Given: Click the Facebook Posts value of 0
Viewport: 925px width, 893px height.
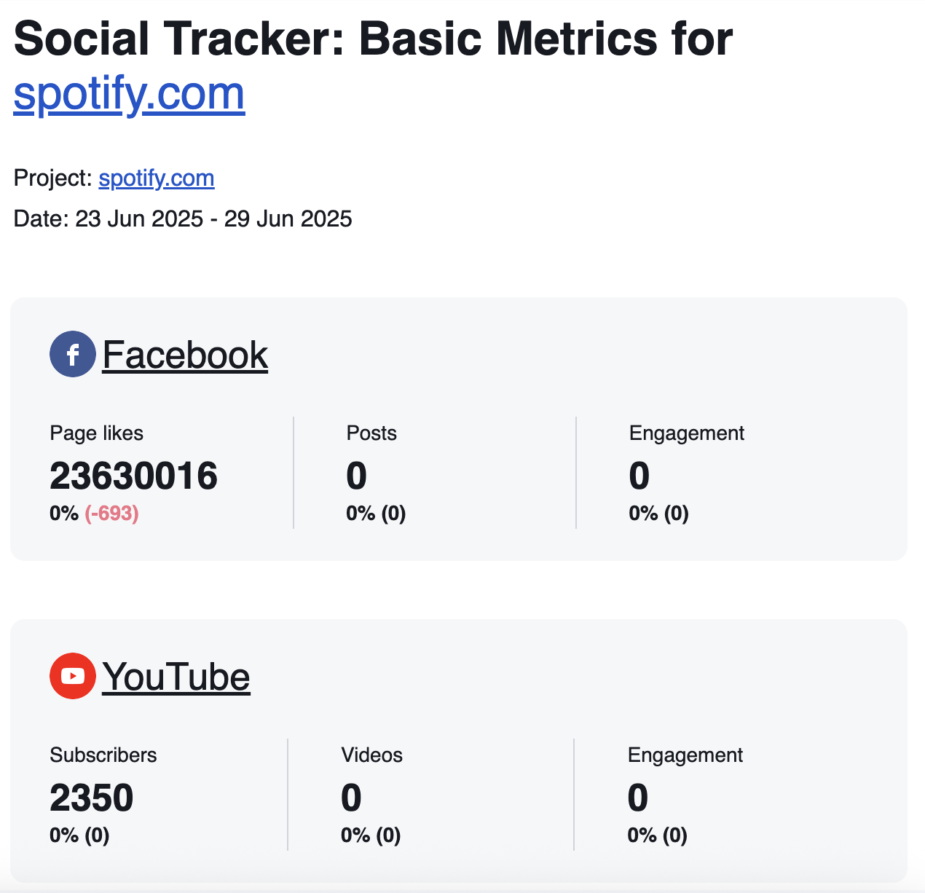Looking at the screenshot, I should tap(357, 476).
